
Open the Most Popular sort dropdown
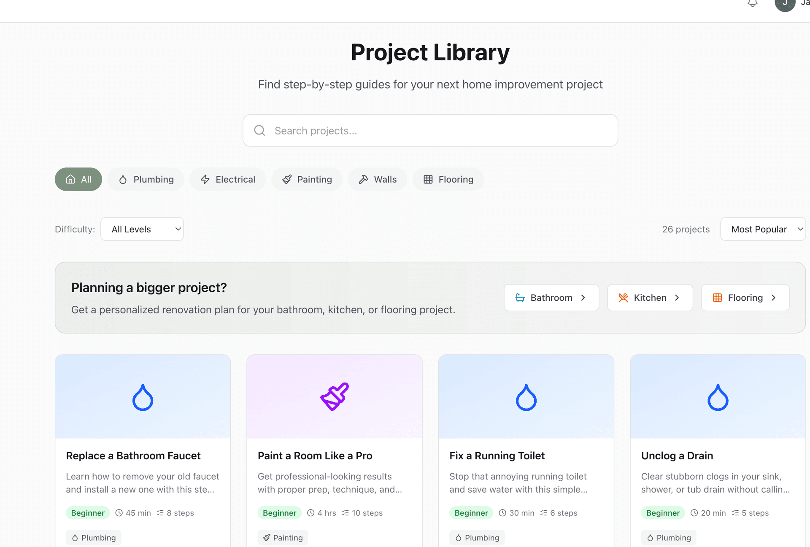(x=763, y=229)
